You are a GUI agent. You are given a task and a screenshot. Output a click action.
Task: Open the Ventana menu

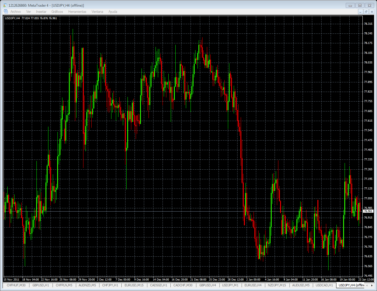click(97, 12)
